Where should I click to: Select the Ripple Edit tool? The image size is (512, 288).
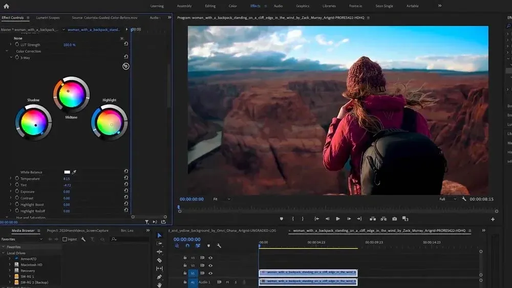pyautogui.click(x=159, y=252)
